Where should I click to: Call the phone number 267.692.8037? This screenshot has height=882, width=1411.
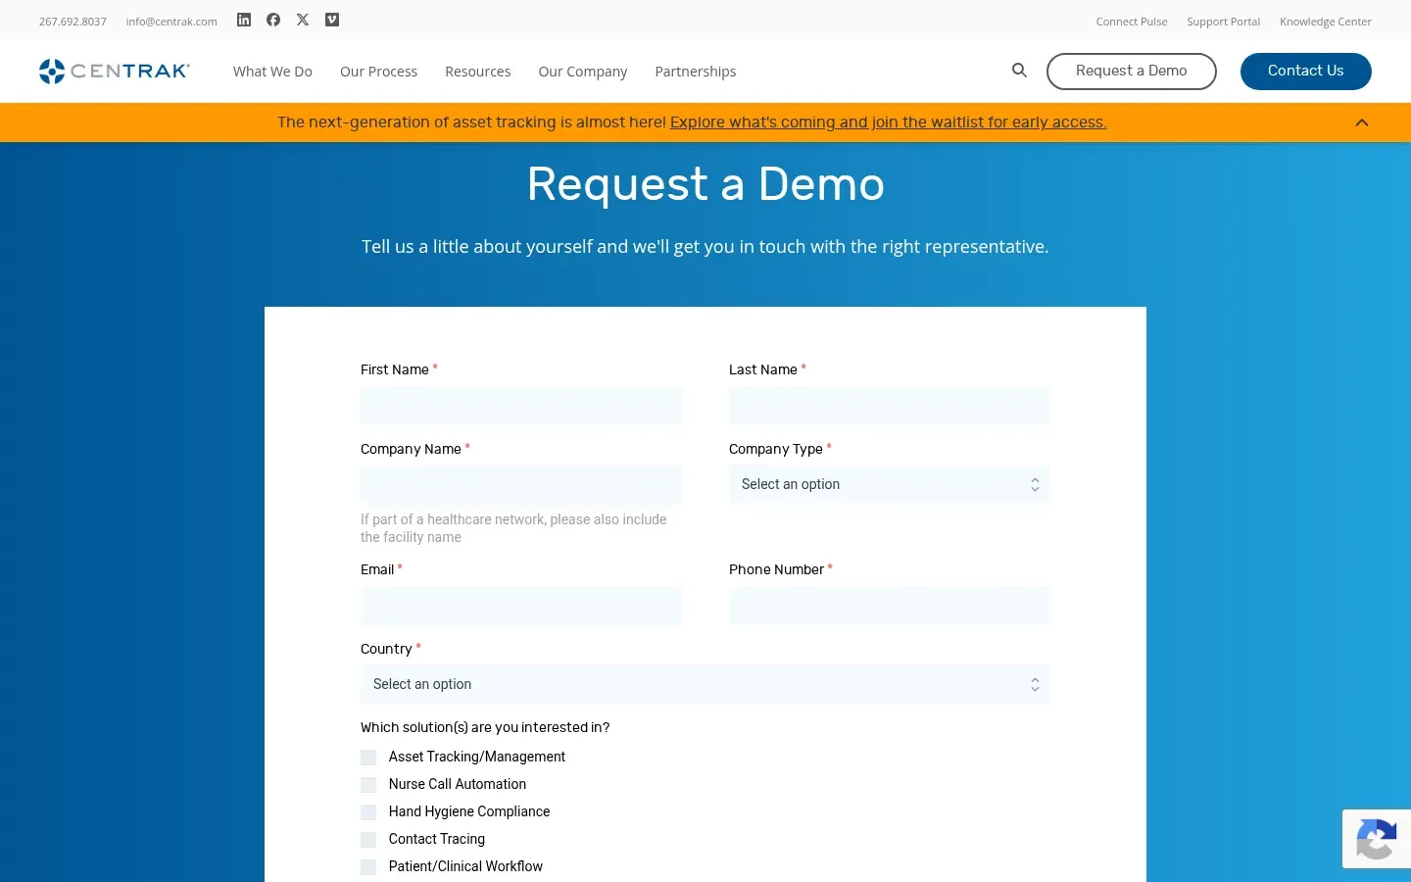(x=73, y=22)
